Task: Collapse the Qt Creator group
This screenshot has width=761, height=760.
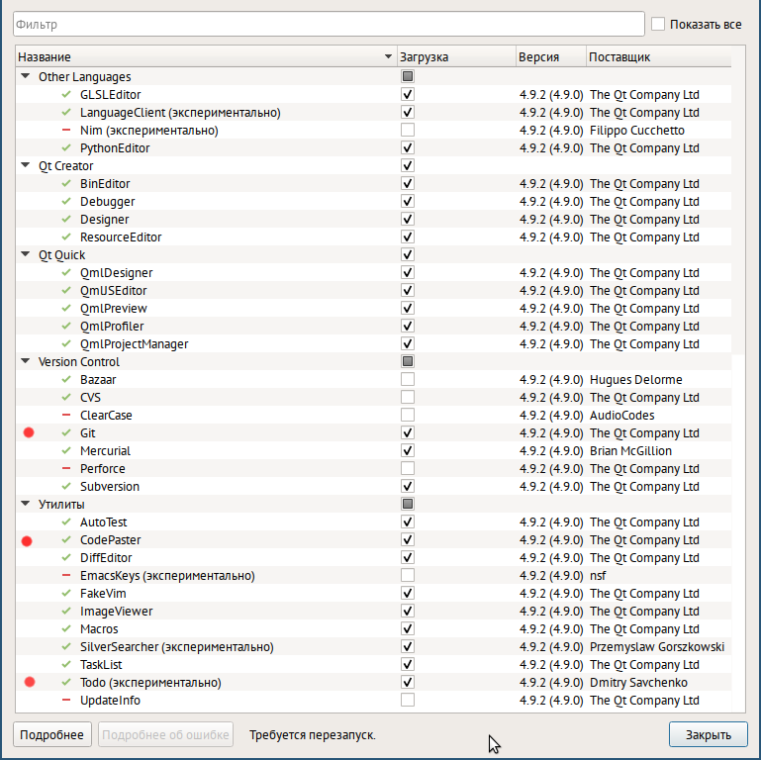Action: click(26, 165)
